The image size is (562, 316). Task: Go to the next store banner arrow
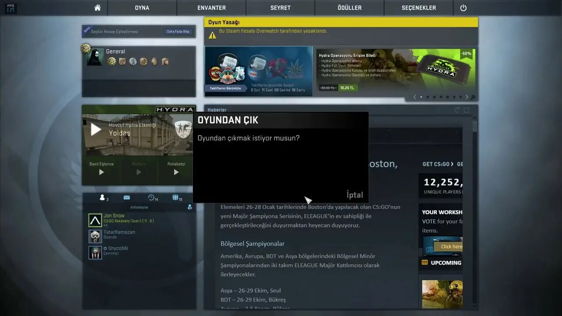(466, 97)
